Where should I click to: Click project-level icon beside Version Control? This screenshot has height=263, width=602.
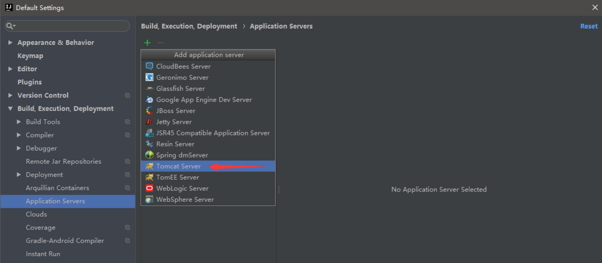coord(127,95)
